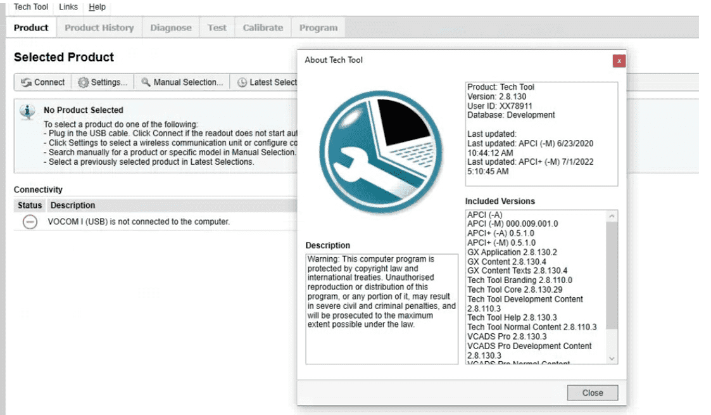The width and height of the screenshot is (711, 415).
Task: Click scroll up arrow in Included Versions
Action: click(x=612, y=216)
